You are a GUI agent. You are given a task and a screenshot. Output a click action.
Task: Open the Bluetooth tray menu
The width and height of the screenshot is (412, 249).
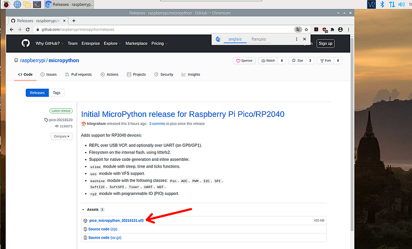point(382,4)
